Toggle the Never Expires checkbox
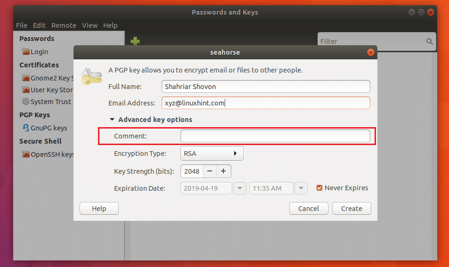 pyautogui.click(x=319, y=188)
